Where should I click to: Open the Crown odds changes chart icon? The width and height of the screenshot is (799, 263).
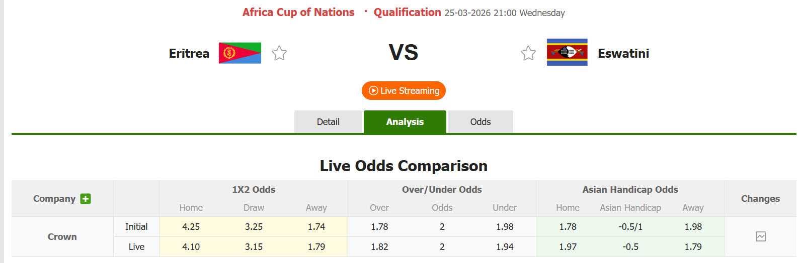click(x=760, y=236)
